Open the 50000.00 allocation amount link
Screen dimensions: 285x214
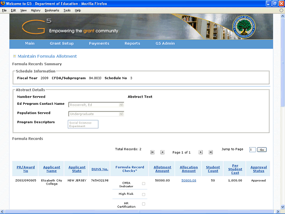188,181
